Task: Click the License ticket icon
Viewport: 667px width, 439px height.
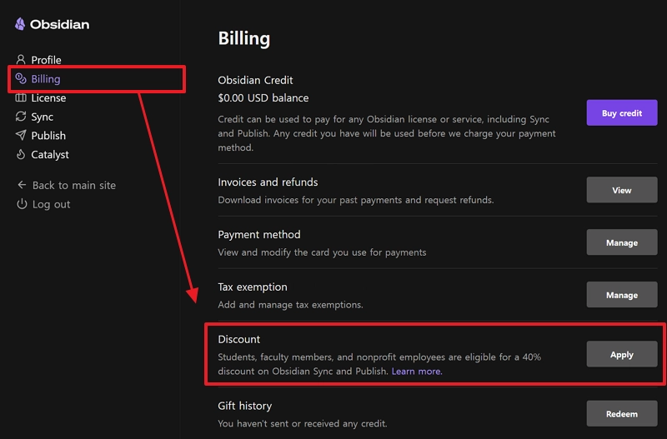Action: click(21, 97)
